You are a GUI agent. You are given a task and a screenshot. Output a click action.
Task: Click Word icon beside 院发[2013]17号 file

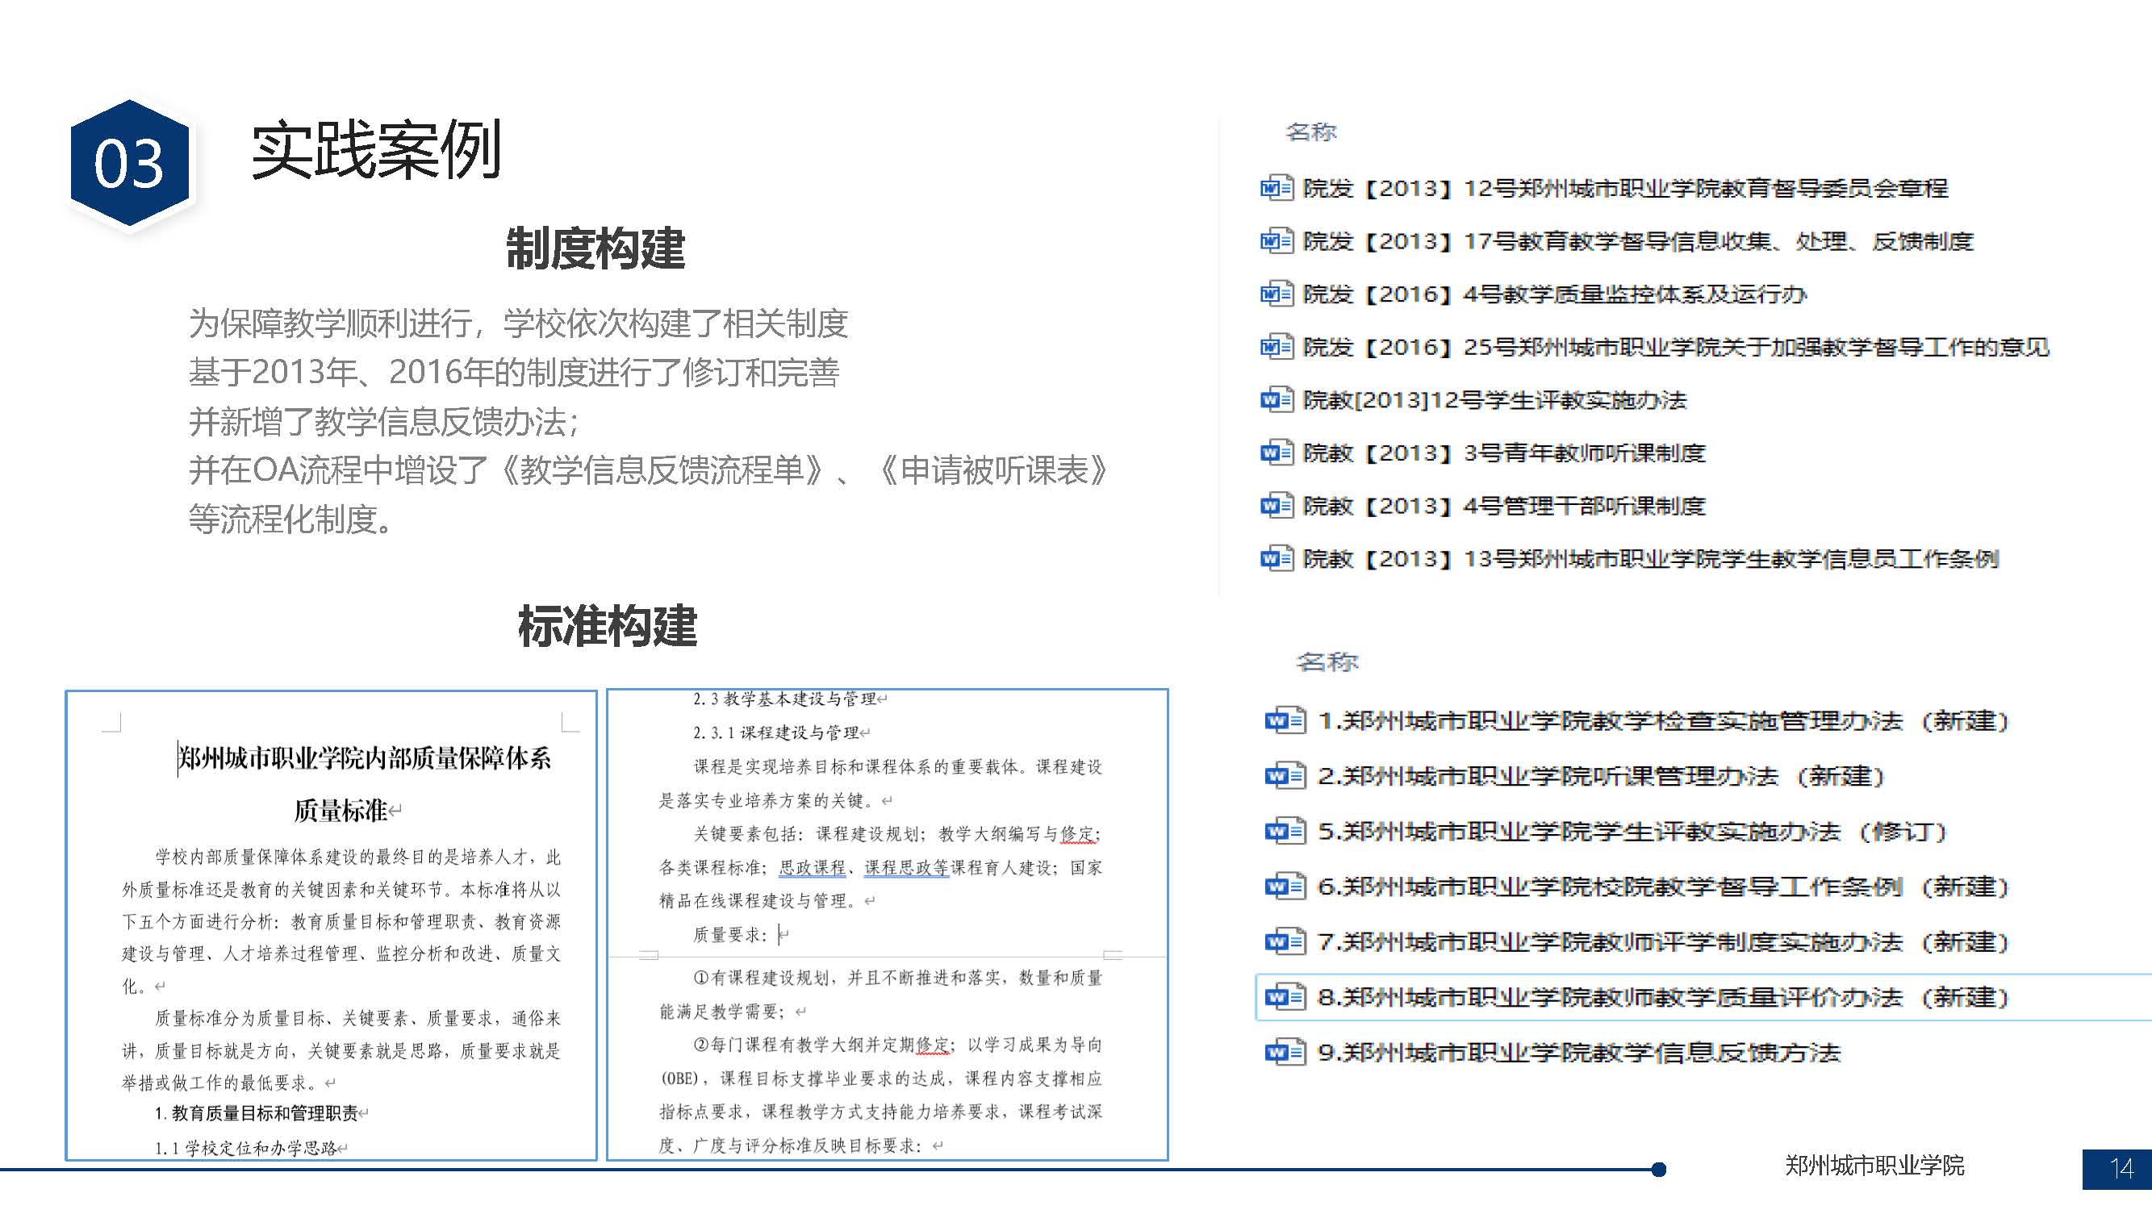[x=1276, y=241]
